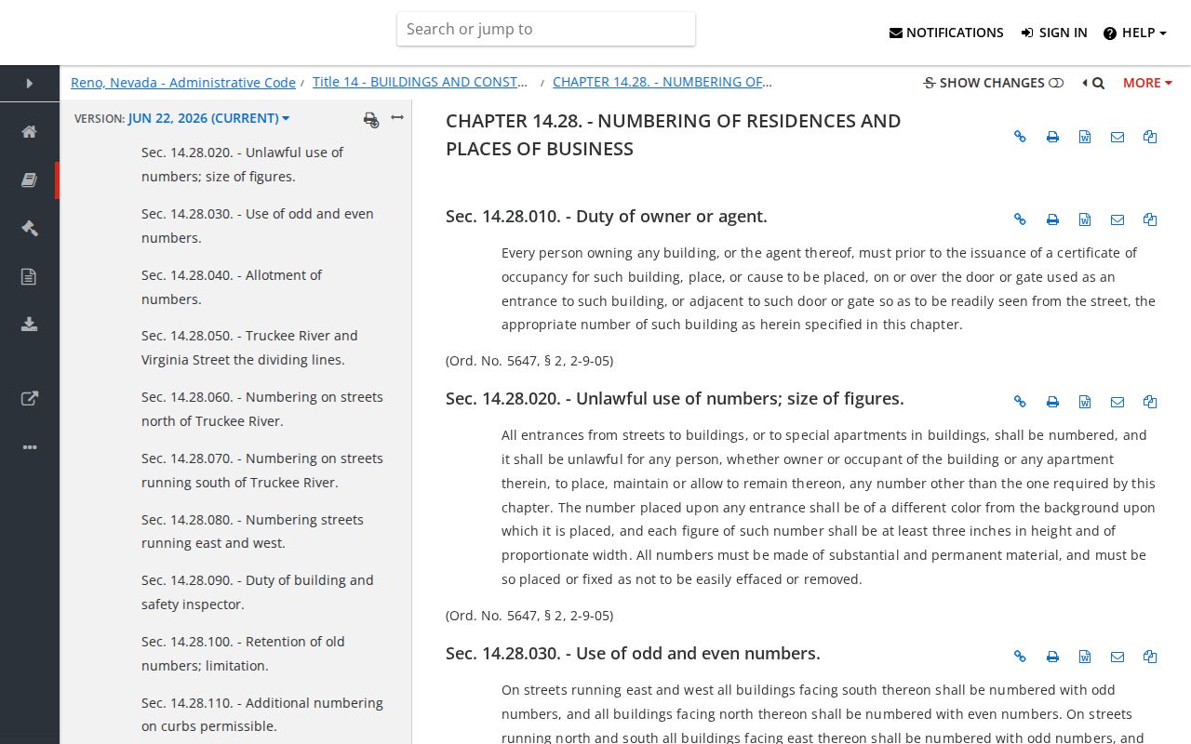Viewport: 1191px width, 744px height.
Task: Compare versions of Chapter 14.28
Action: (x=1150, y=137)
